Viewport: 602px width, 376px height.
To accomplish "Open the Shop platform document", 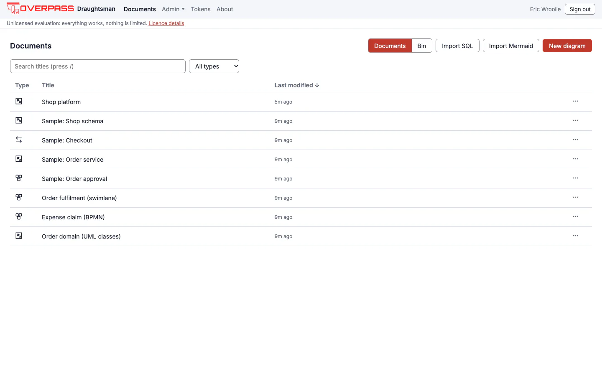I will 61,102.
